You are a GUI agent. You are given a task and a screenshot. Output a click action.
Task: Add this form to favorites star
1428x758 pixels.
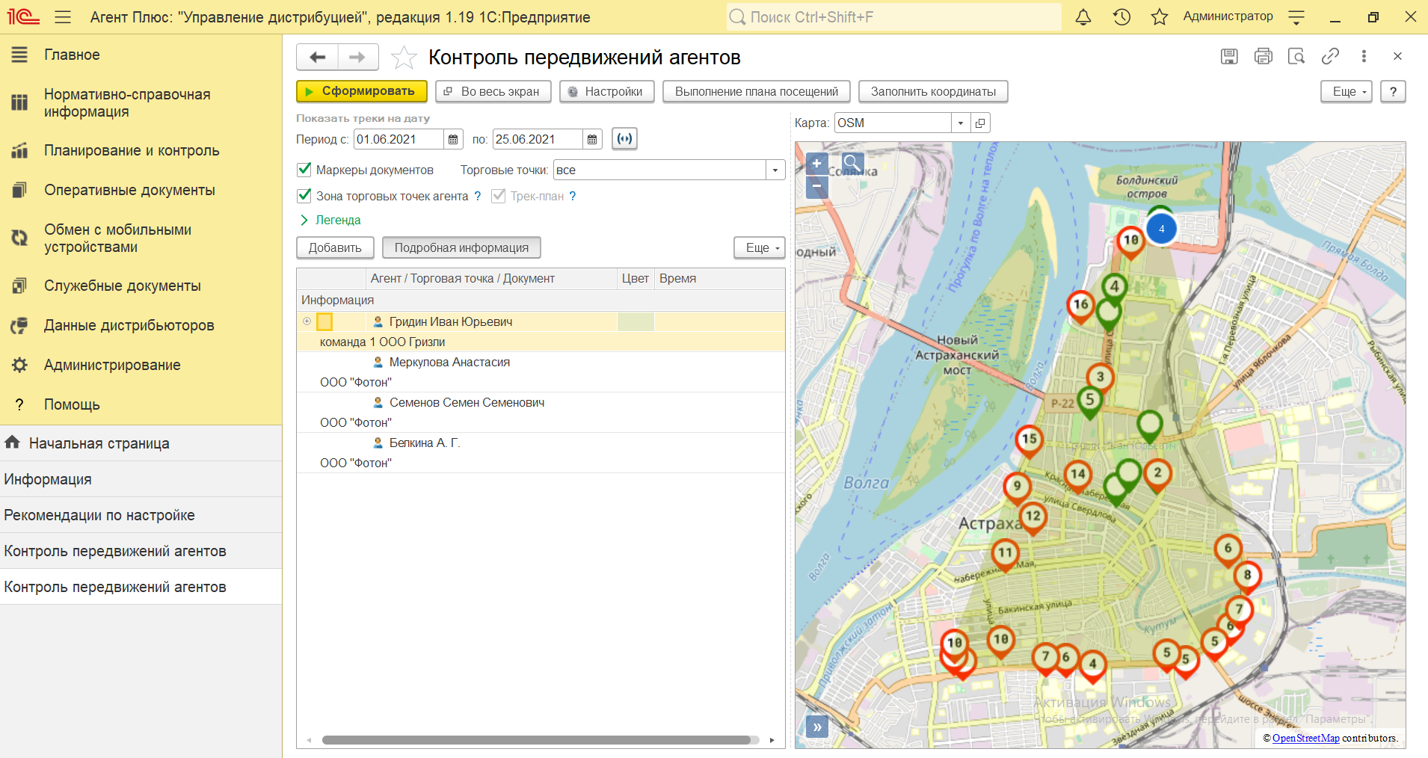click(404, 57)
